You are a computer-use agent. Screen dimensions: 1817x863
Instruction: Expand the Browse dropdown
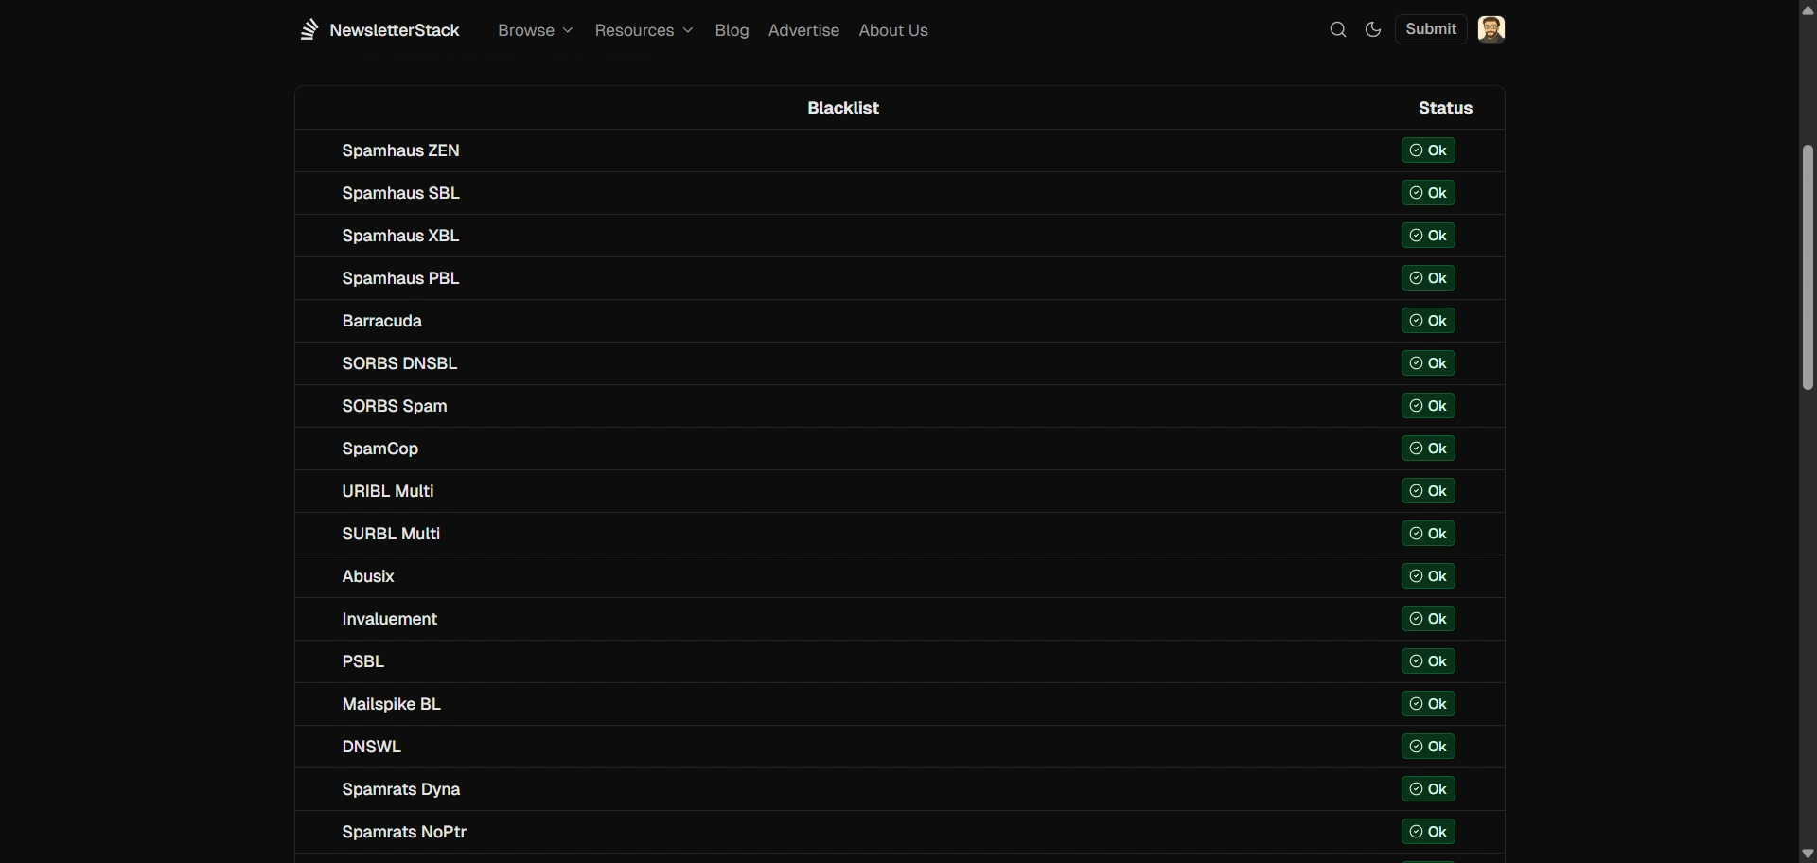click(x=535, y=30)
